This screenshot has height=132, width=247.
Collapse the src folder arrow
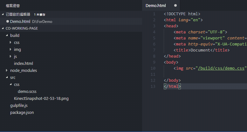(7, 77)
